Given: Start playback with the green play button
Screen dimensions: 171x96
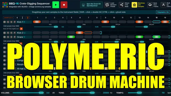Looking at the screenshot, I should click(x=56, y=5).
